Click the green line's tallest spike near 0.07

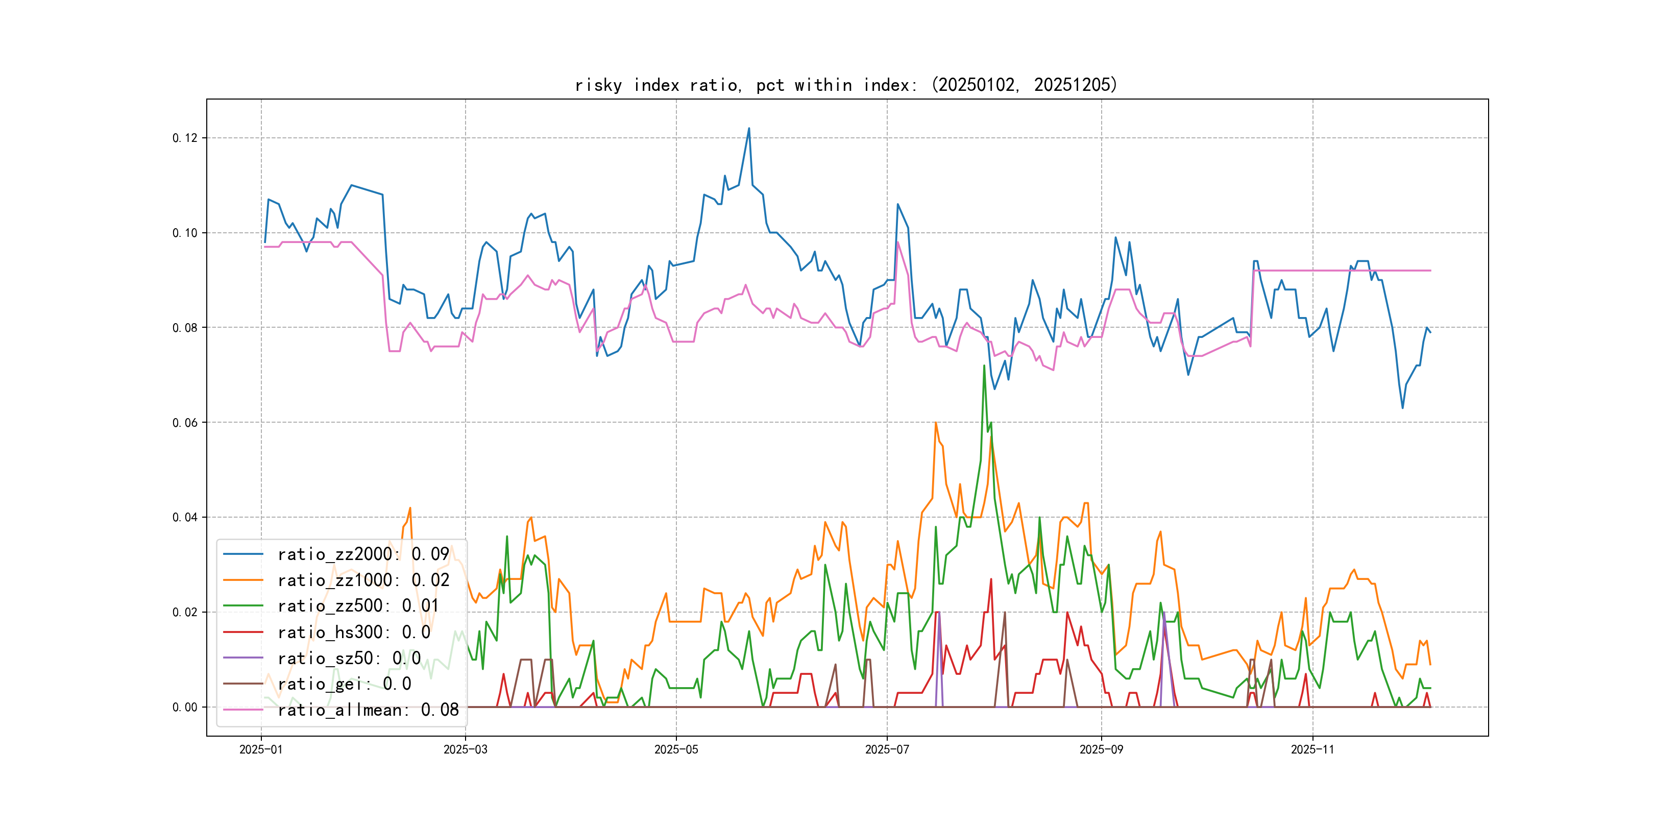click(x=984, y=366)
